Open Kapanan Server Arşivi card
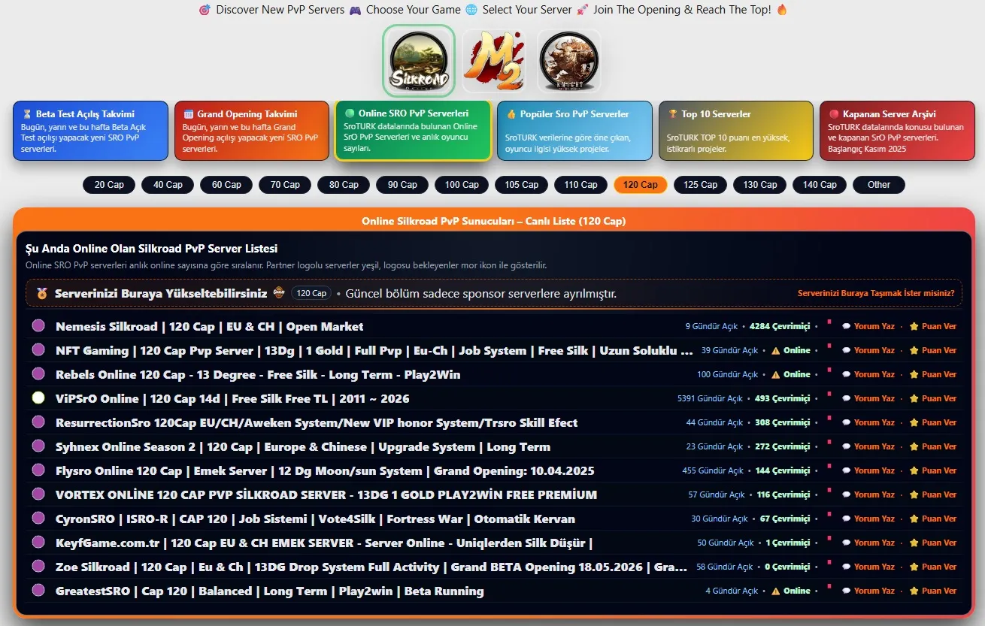 (897, 131)
